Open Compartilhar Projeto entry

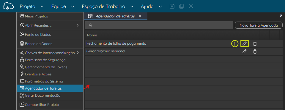[50, 105]
